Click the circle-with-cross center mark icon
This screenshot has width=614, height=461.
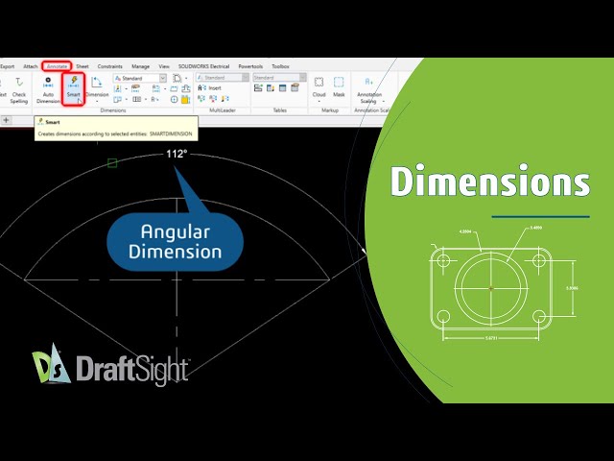tap(175, 99)
